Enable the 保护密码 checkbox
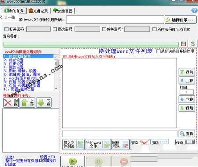This screenshot has height=167, width=198. click(x=104, y=29)
